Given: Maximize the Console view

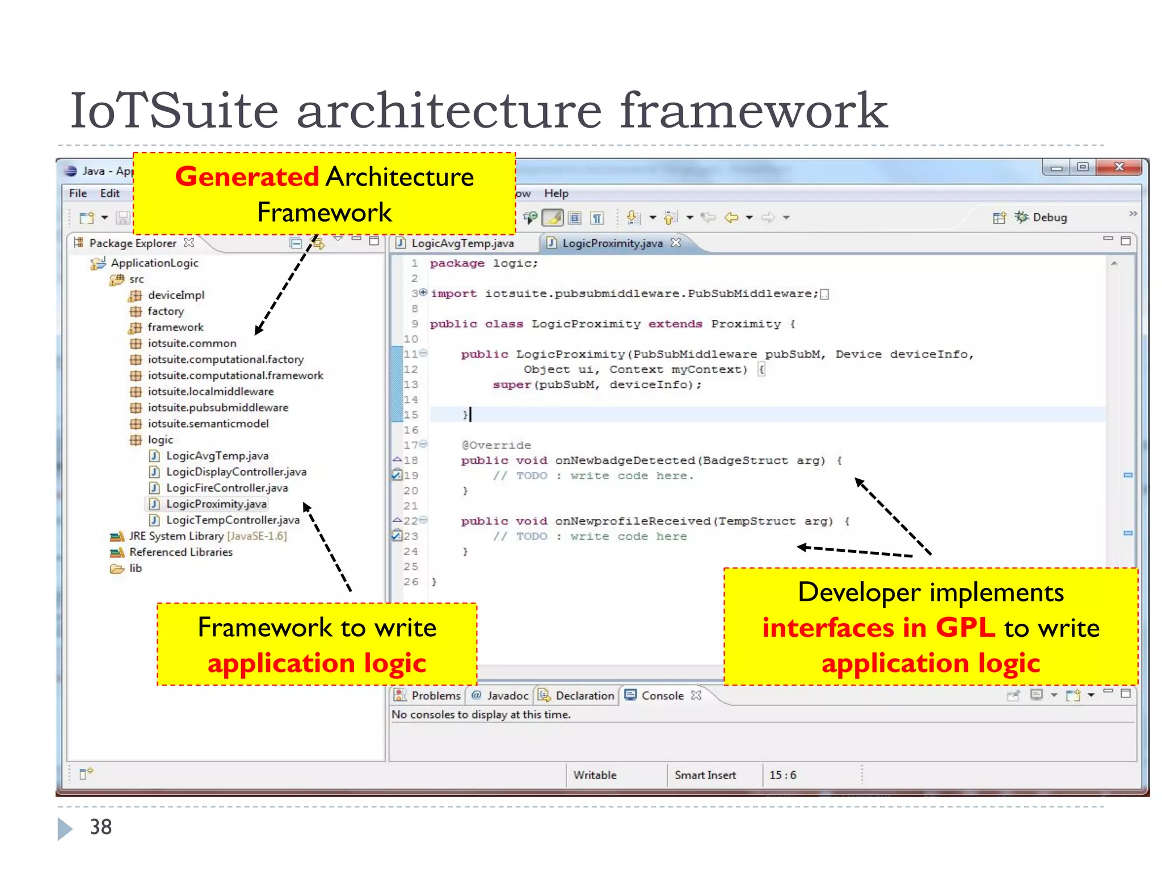Looking at the screenshot, I should tap(1126, 693).
